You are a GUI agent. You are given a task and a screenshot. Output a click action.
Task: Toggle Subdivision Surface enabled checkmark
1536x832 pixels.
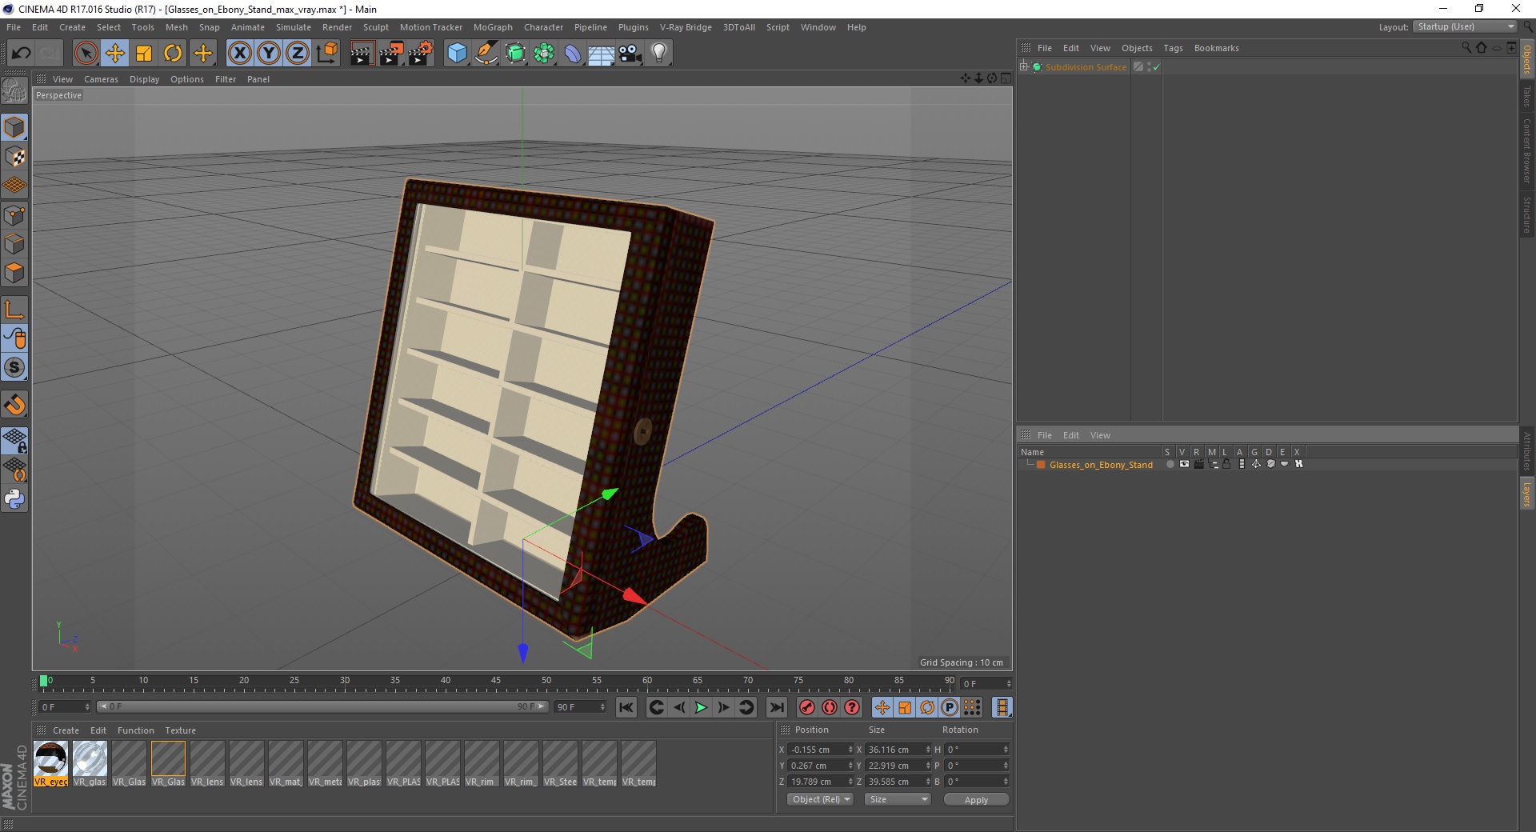tap(1156, 67)
